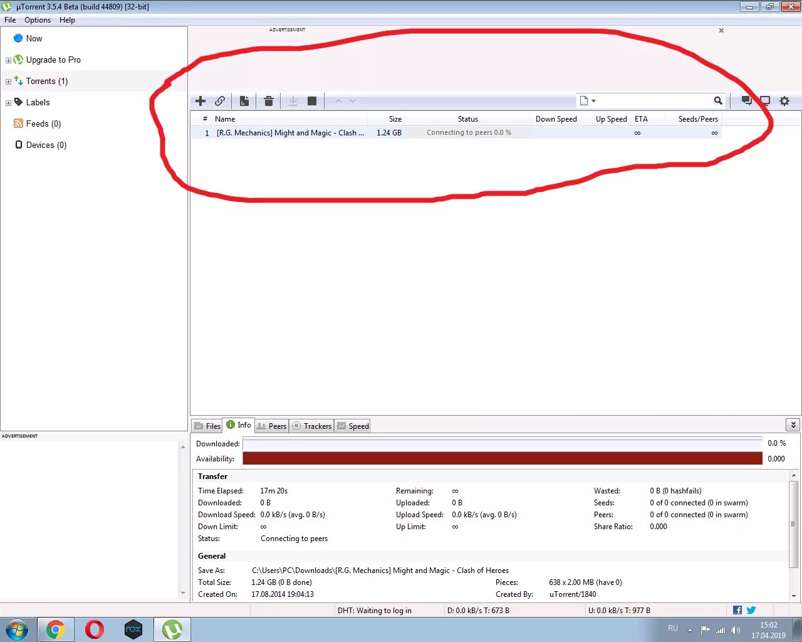The height and width of the screenshot is (642, 802).
Task: Switch to the Trackers tab
Action: pos(311,426)
